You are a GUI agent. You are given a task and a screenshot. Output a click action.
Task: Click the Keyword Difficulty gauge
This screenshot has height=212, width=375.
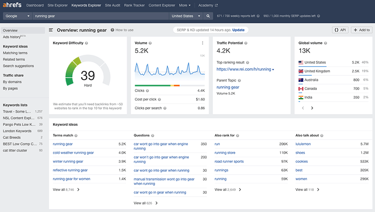click(x=88, y=71)
